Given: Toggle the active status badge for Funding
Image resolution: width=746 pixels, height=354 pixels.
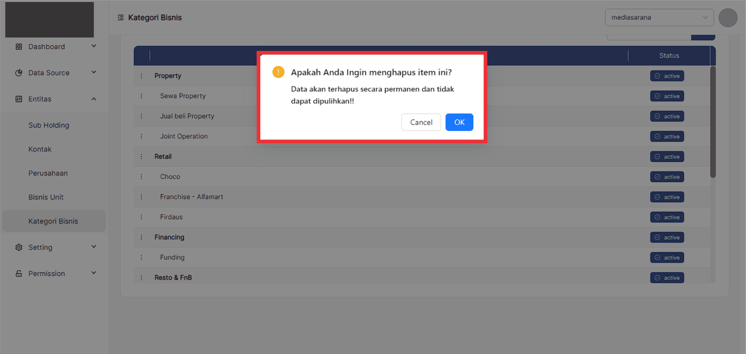Looking at the screenshot, I should [x=667, y=257].
